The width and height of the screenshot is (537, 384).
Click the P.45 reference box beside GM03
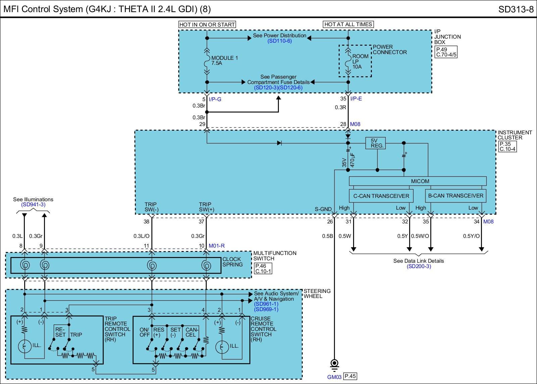click(x=350, y=376)
